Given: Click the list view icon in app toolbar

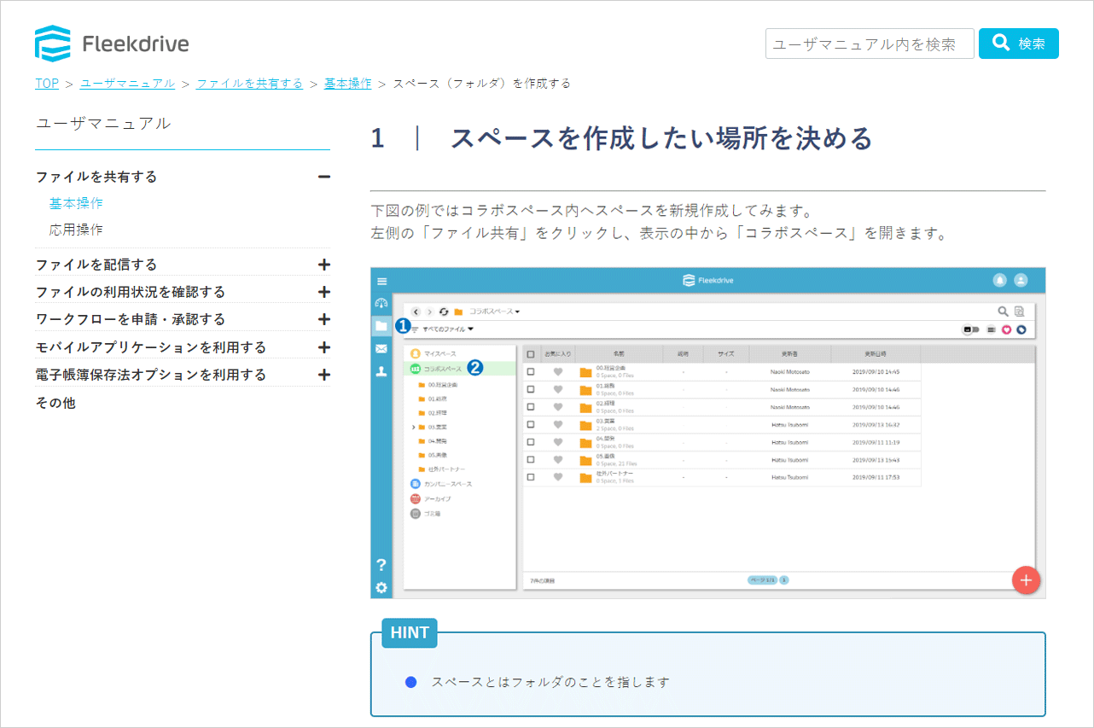Looking at the screenshot, I should click(992, 329).
